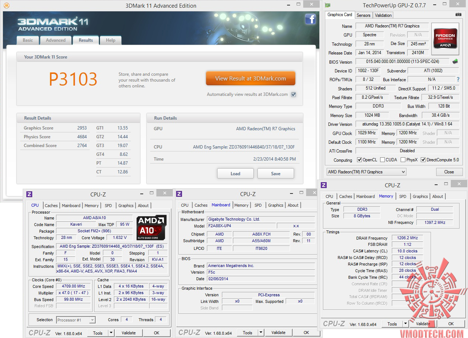Click the P3103 score text
The width and height of the screenshot is (468, 338).
pos(73,79)
